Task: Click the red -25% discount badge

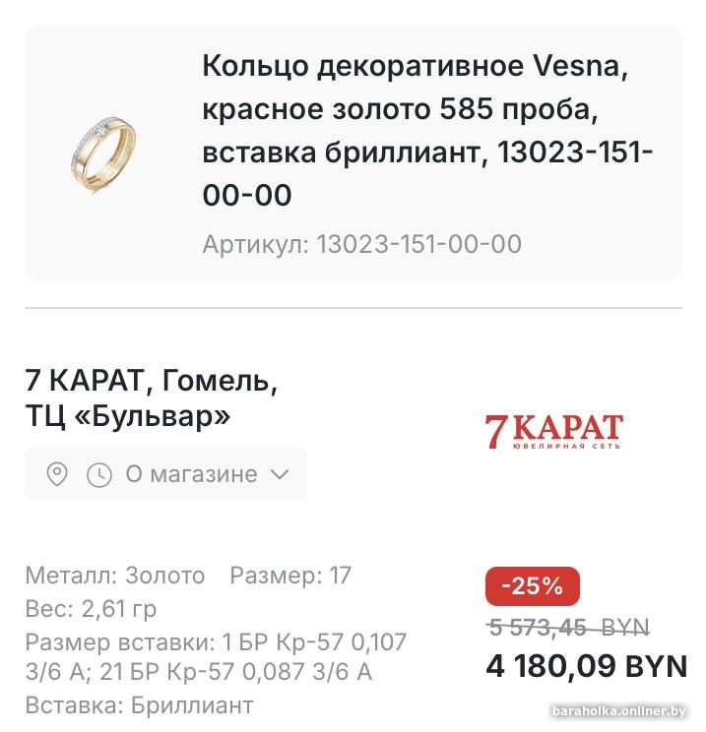Action: [x=532, y=586]
